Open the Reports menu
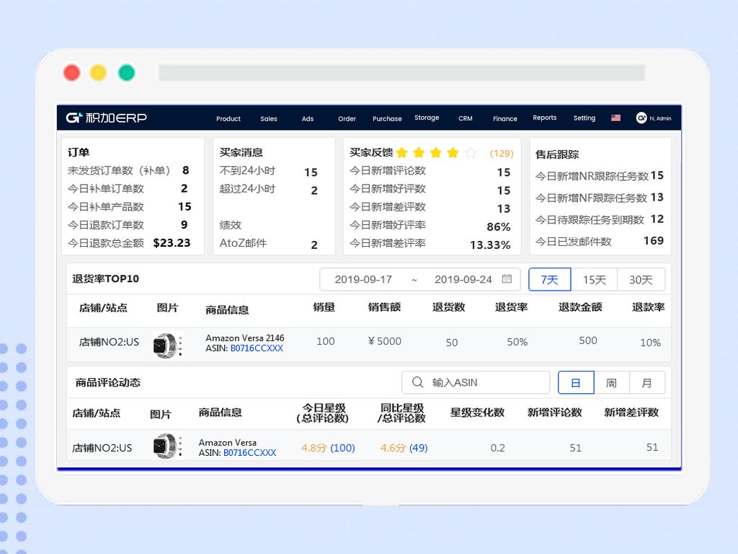Viewport: 738px width, 554px height. (544, 118)
